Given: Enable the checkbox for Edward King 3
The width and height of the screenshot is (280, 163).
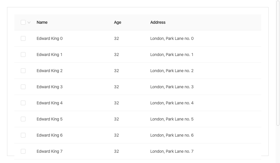Looking at the screenshot, I should [23, 87].
